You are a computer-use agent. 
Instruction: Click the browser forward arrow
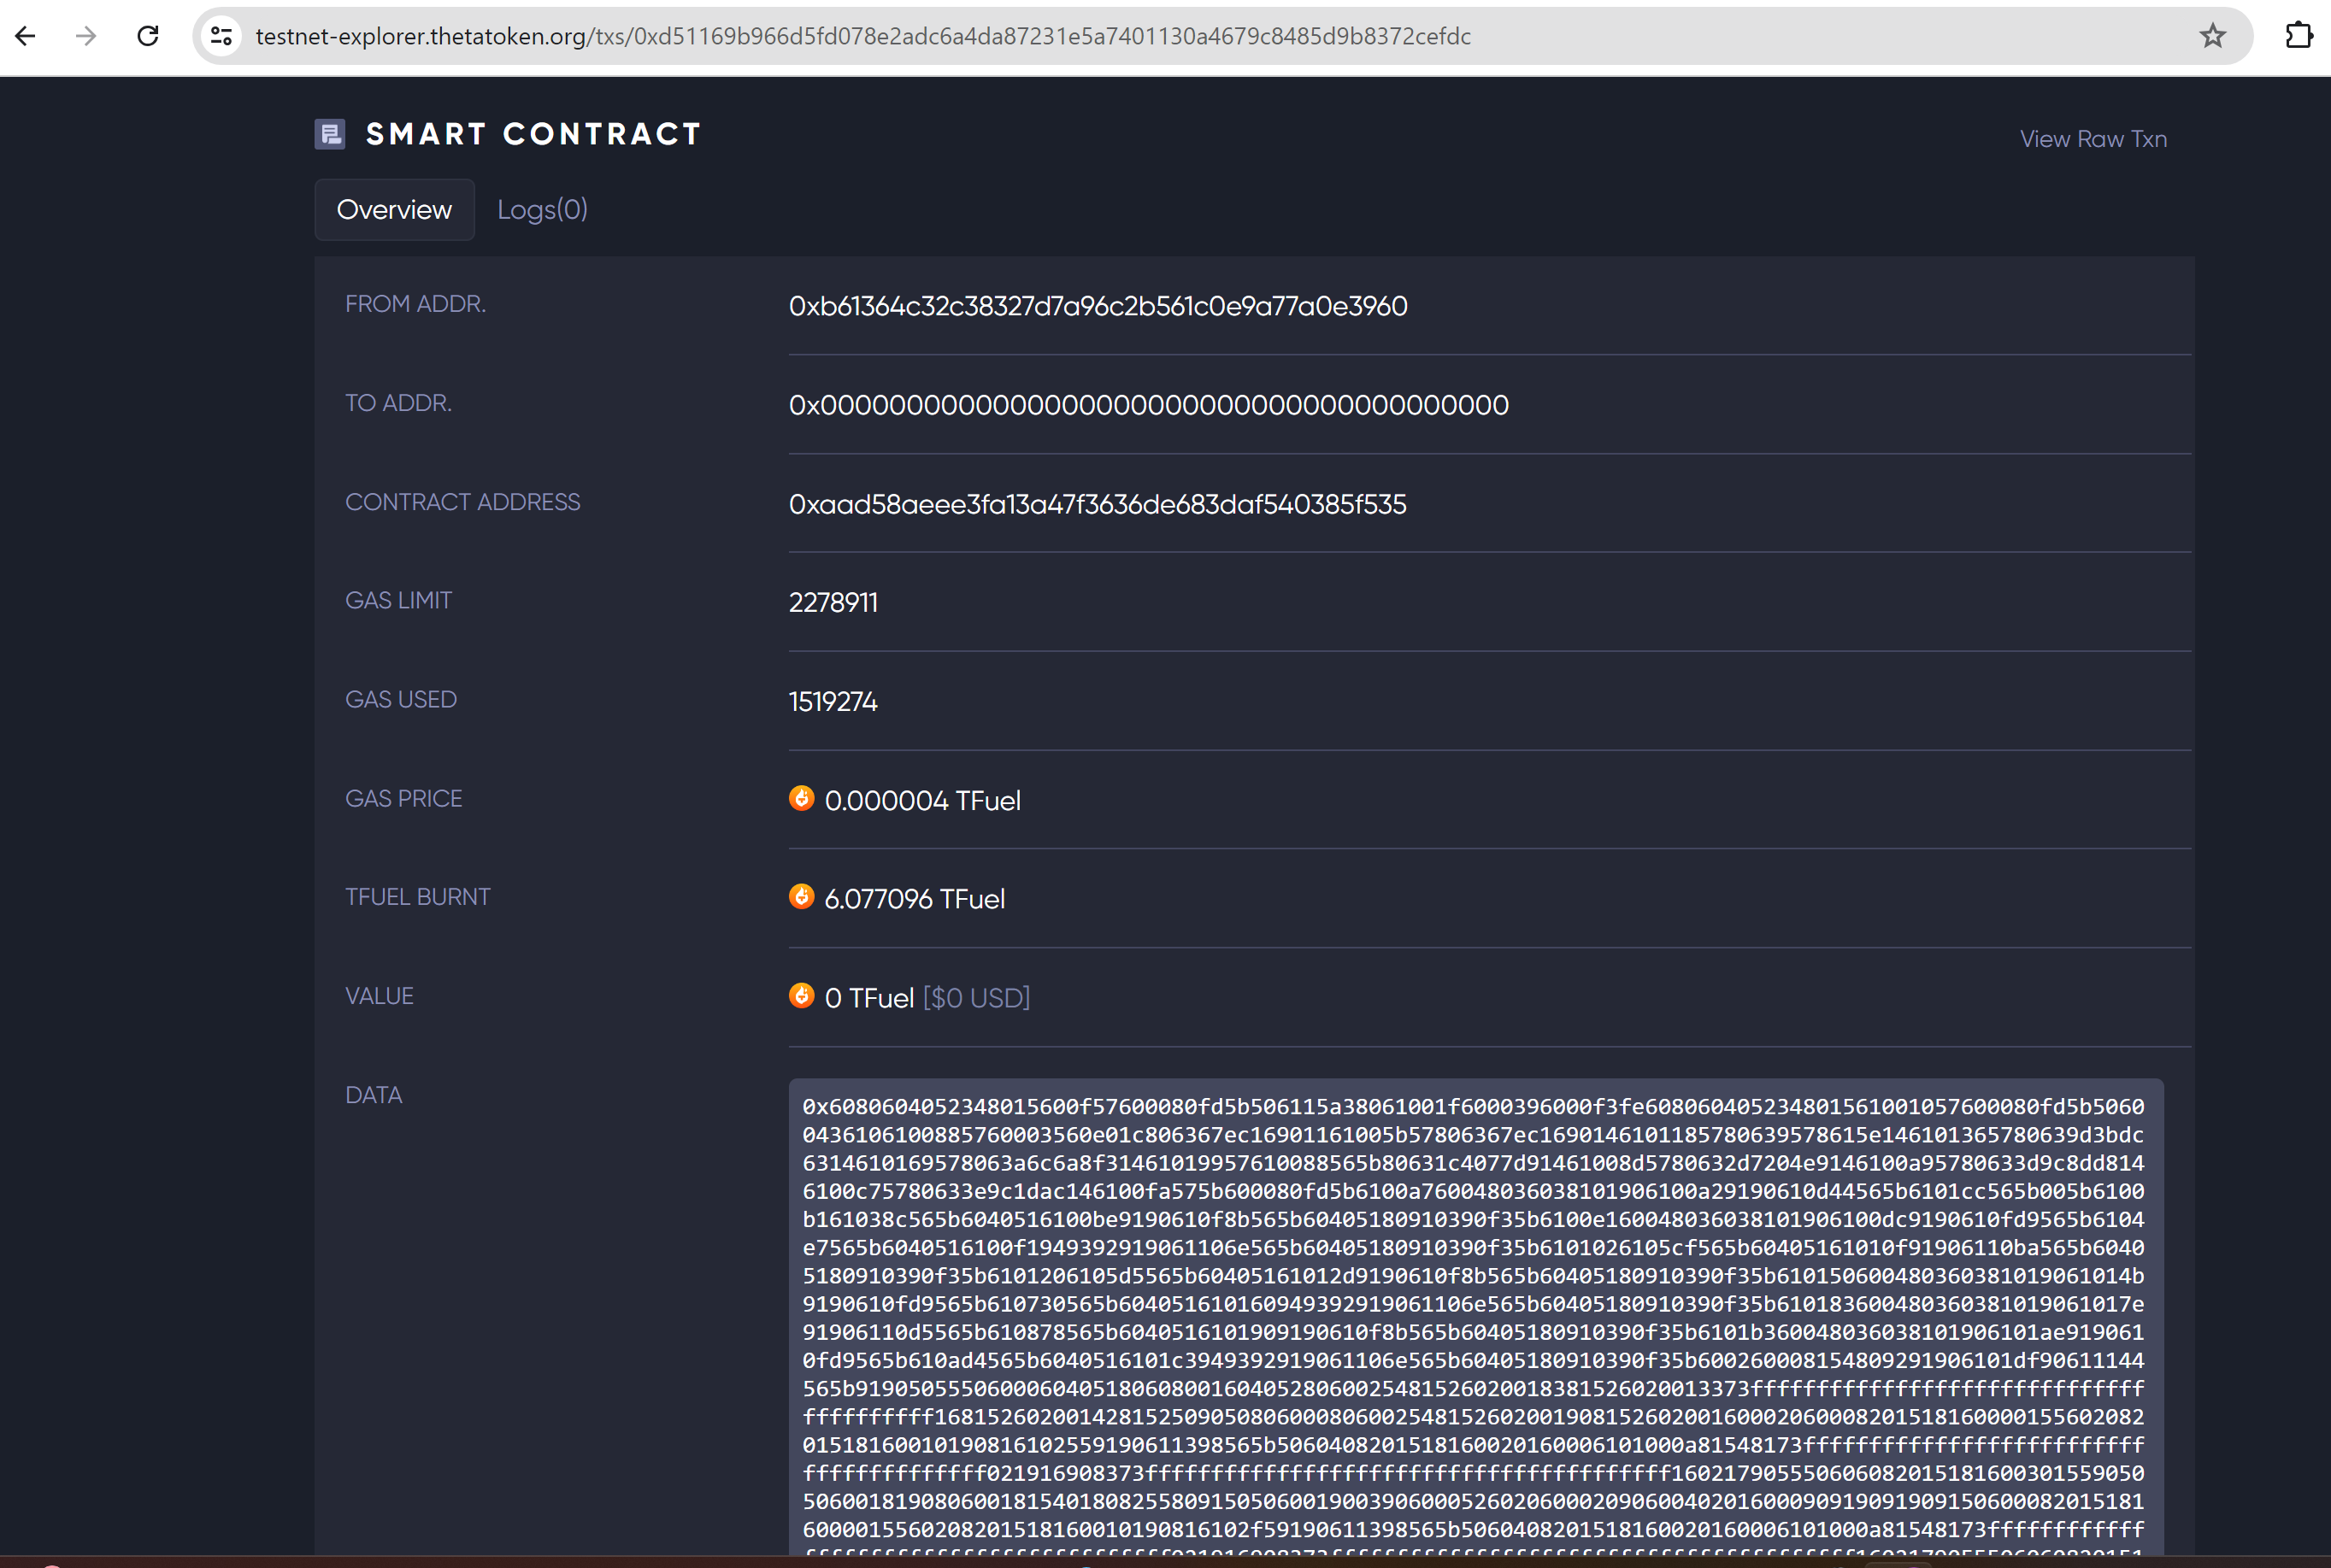click(x=87, y=36)
